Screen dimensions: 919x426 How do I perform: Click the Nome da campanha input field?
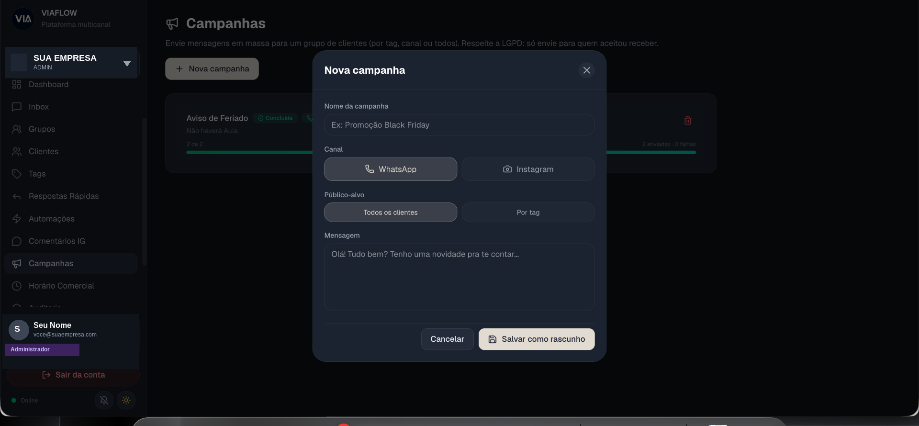(x=459, y=125)
